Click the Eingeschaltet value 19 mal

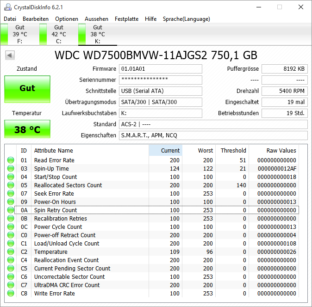point(285,102)
